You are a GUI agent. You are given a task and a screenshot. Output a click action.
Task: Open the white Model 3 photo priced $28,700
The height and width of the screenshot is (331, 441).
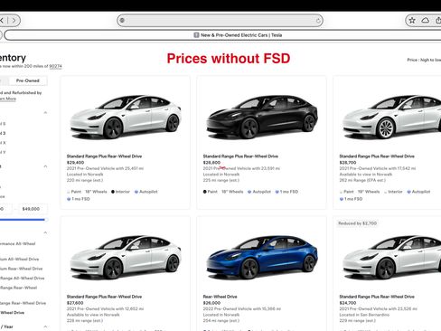tap(391, 118)
